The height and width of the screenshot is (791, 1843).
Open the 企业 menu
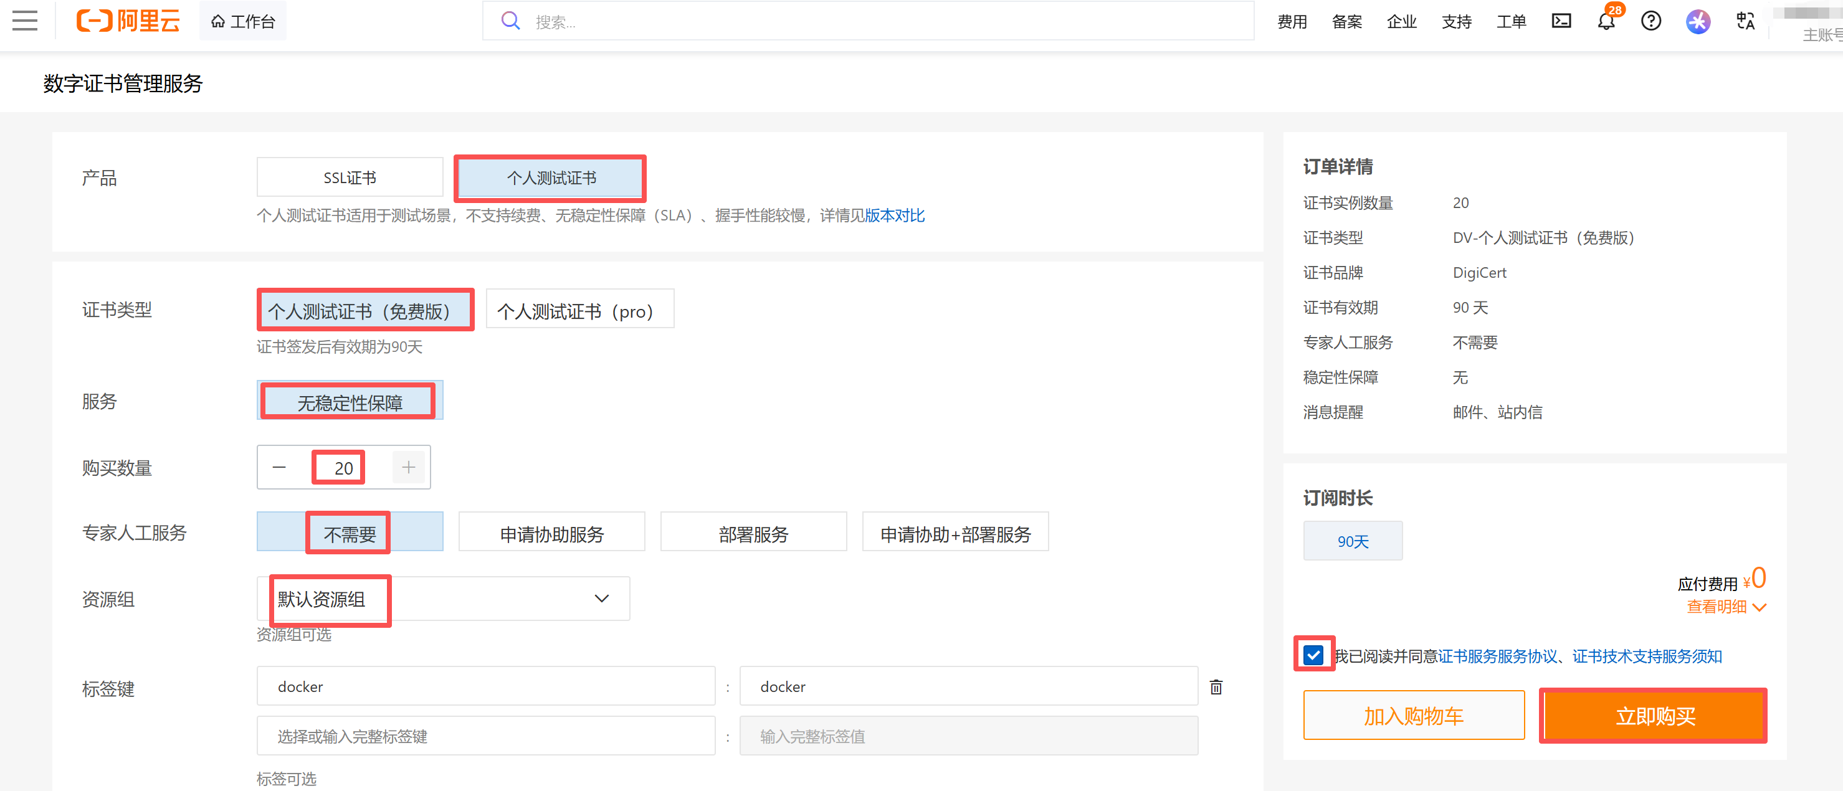[1402, 21]
